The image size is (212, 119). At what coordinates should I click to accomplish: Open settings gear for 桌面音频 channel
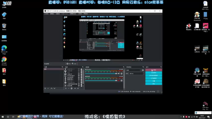pos(122,81)
